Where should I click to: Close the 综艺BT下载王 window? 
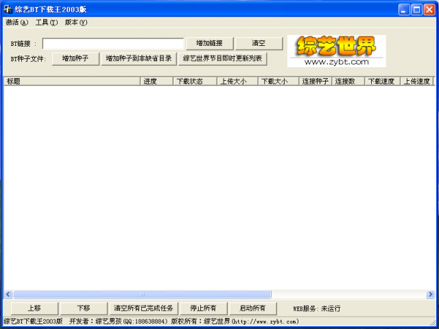coord(429,10)
